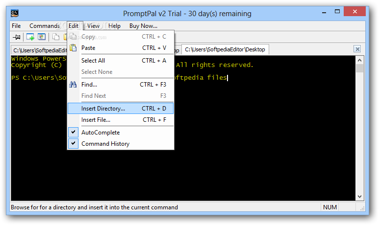This screenshot has width=379, height=225.
Task: Close the open Edit menu
Action: tap(74, 26)
